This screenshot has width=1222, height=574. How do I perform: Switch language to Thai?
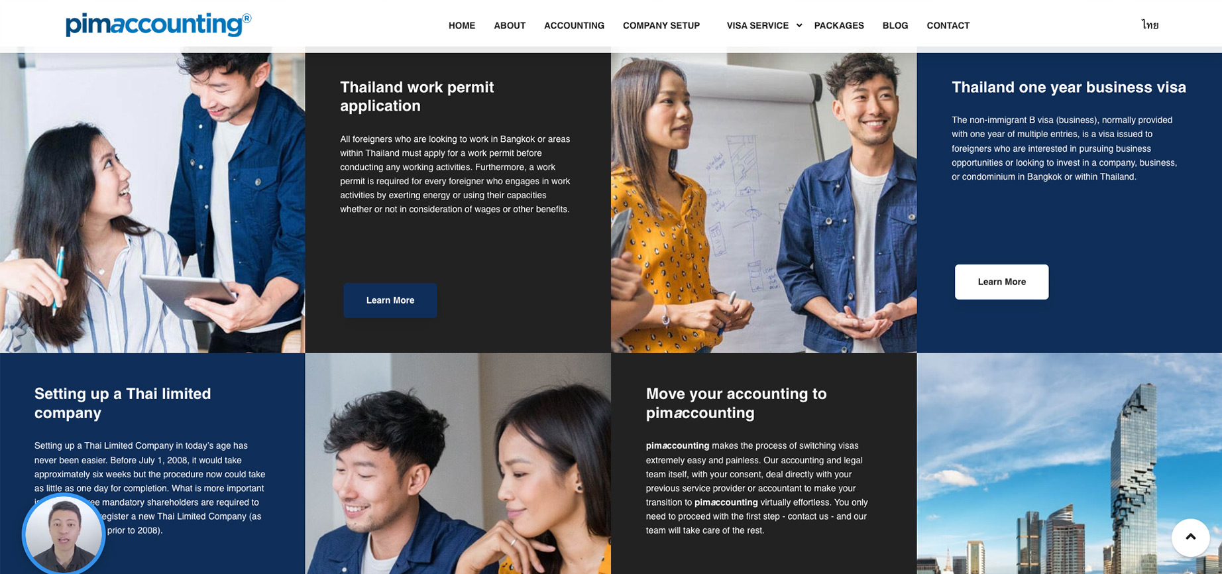tap(1150, 25)
